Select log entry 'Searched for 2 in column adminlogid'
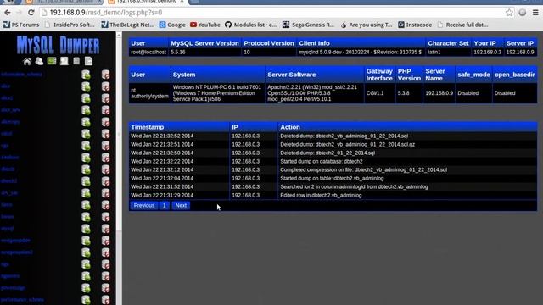Viewport: 543px width, 305px height. (x=354, y=186)
